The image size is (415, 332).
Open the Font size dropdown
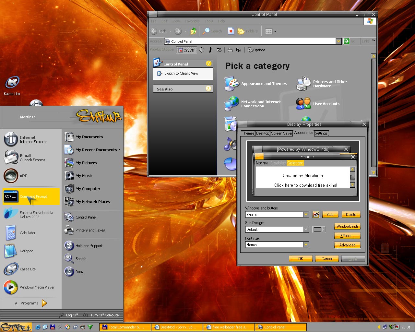pyautogui.click(x=306, y=244)
